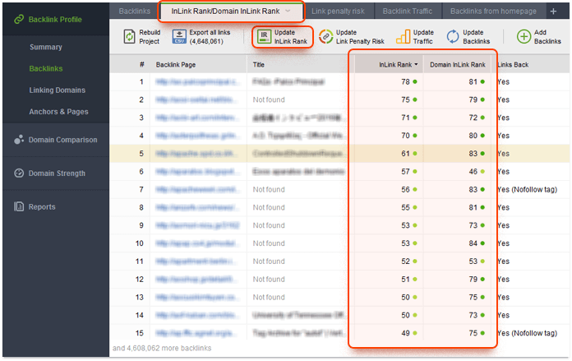Click the Update Backlinks refresh icon
572x361 pixels.
[x=453, y=37]
